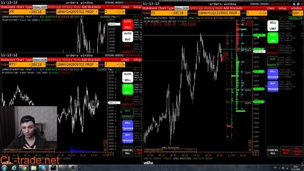Click the white current-price label on RTY axis
304x171 pixels.
[114, 103]
